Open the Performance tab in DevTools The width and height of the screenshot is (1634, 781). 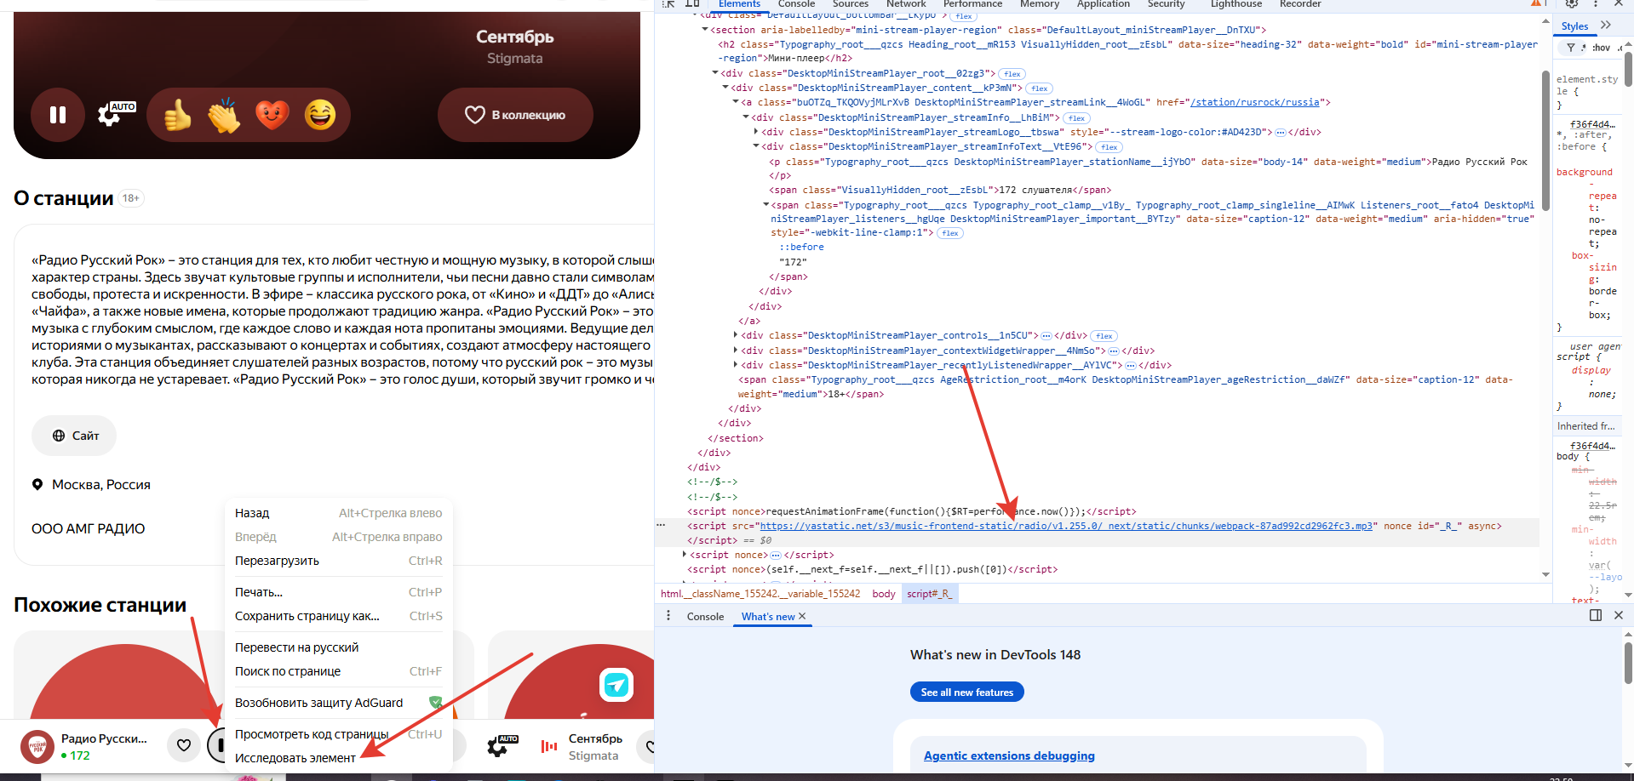[972, 4]
